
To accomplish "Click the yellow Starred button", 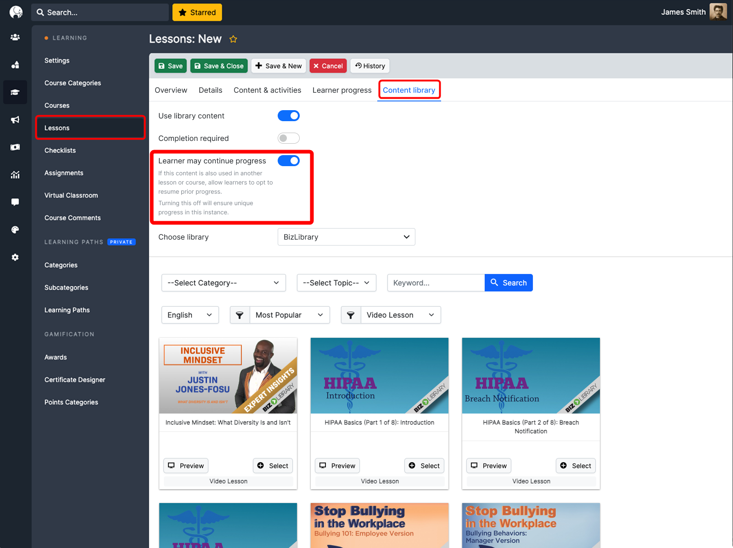I will pyautogui.click(x=197, y=12).
